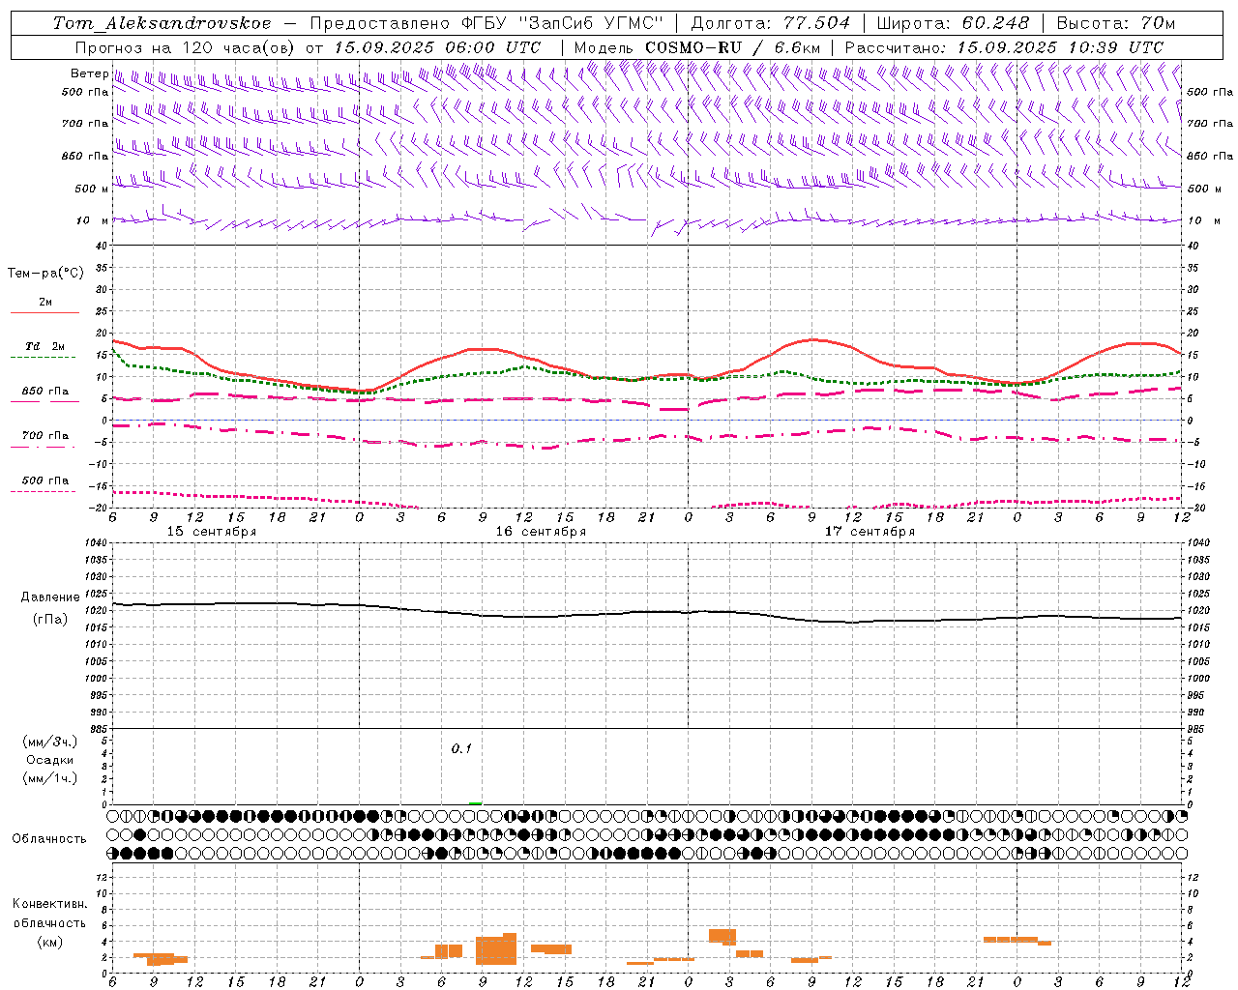Click the green dashed Td 2м legend line
The width and height of the screenshot is (1238, 990).
(x=43, y=357)
